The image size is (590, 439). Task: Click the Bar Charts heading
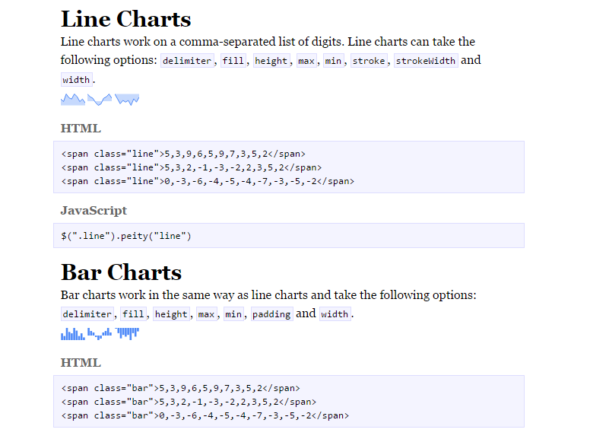(x=121, y=272)
